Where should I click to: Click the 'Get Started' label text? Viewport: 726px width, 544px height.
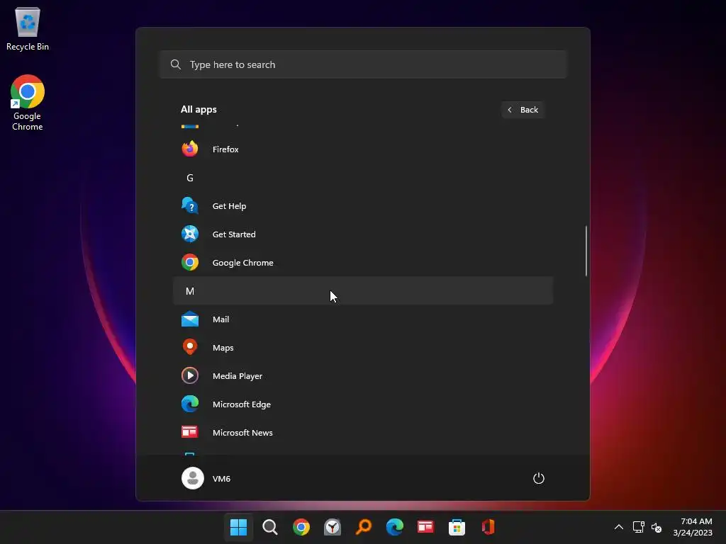(x=234, y=234)
